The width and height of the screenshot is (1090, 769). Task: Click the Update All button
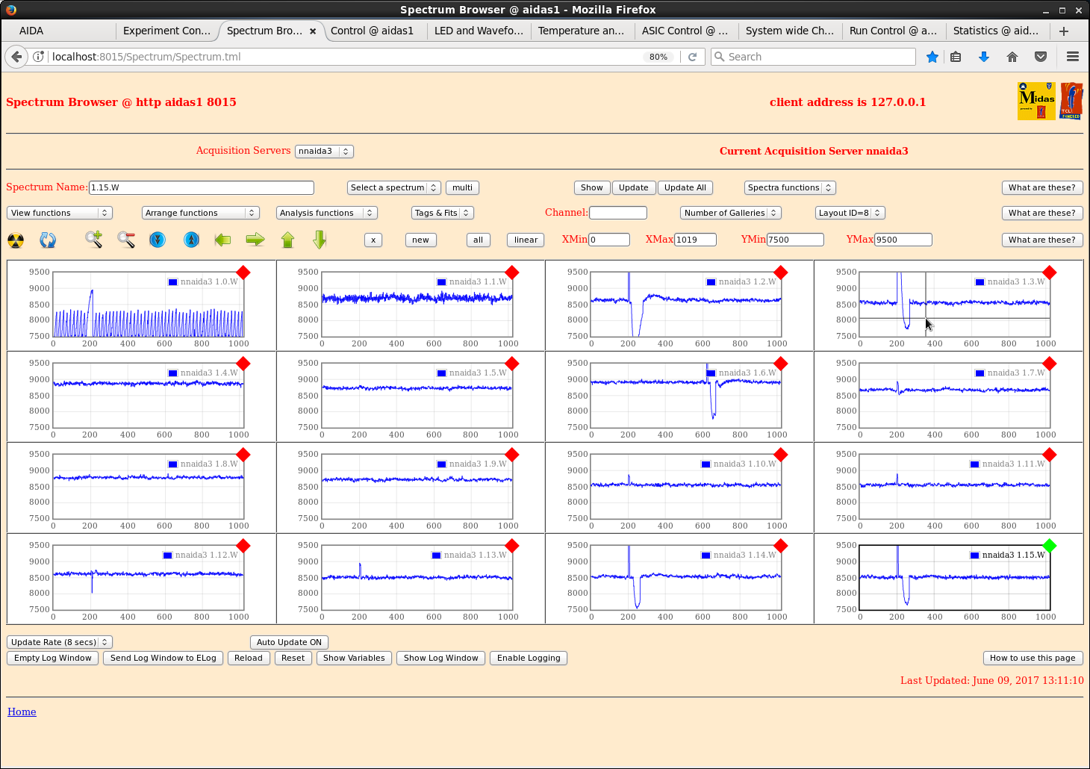[685, 187]
